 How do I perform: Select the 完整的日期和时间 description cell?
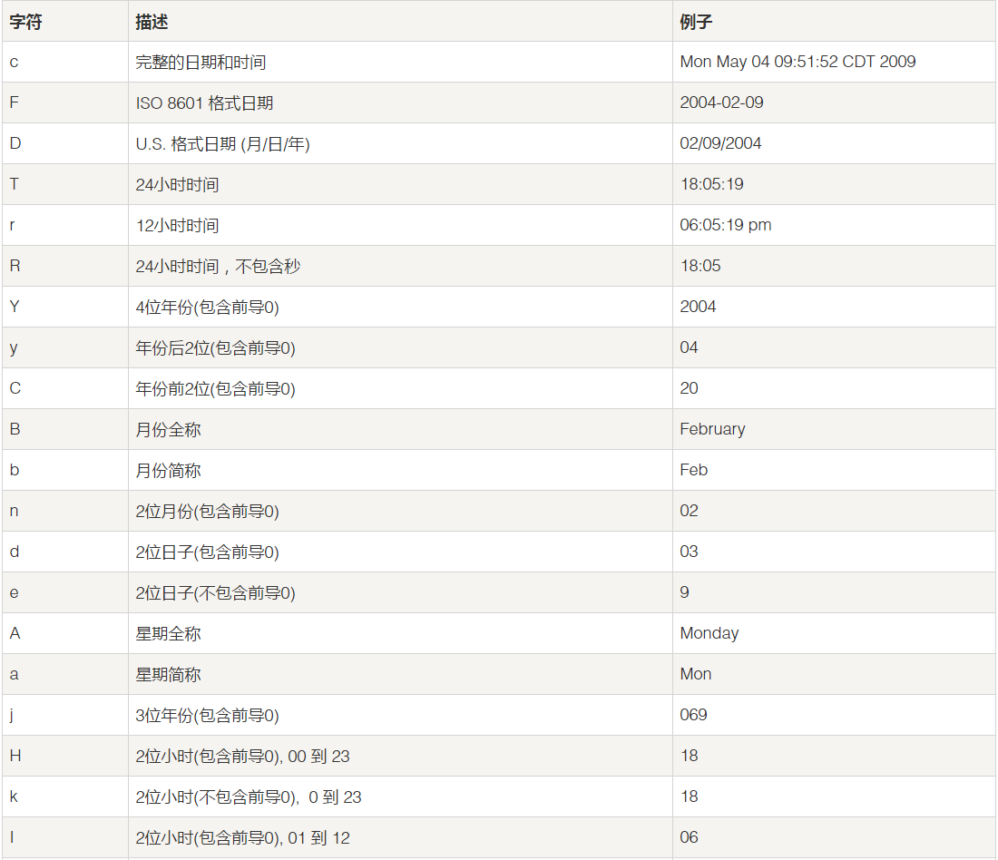(x=201, y=63)
